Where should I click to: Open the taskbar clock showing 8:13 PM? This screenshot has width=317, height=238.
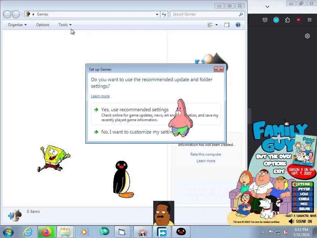301,232
